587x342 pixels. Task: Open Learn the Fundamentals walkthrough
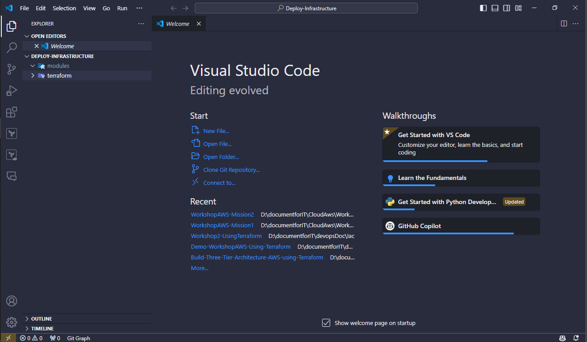click(461, 178)
